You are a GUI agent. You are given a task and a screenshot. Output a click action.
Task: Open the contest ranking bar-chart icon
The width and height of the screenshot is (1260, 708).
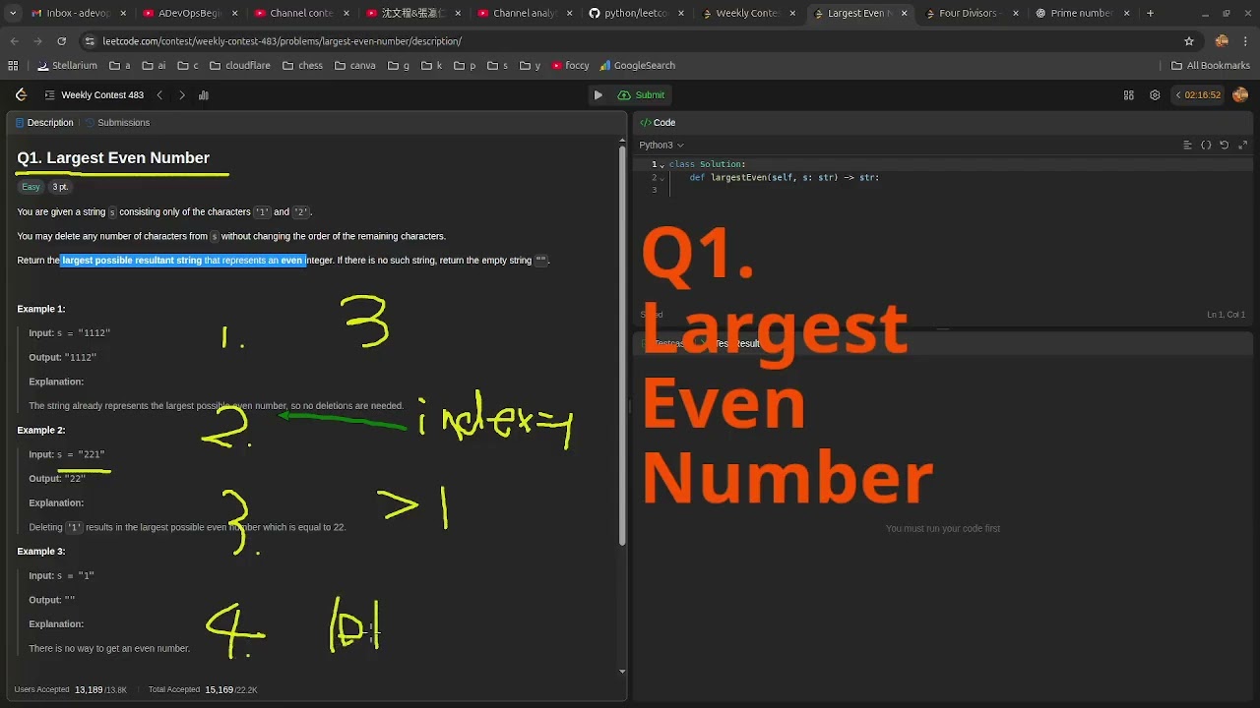point(204,95)
